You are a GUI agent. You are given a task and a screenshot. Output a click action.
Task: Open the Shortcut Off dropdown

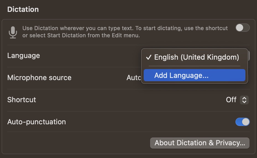click(237, 100)
